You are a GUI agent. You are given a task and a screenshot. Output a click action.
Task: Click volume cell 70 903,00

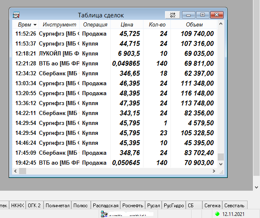(x=199, y=163)
